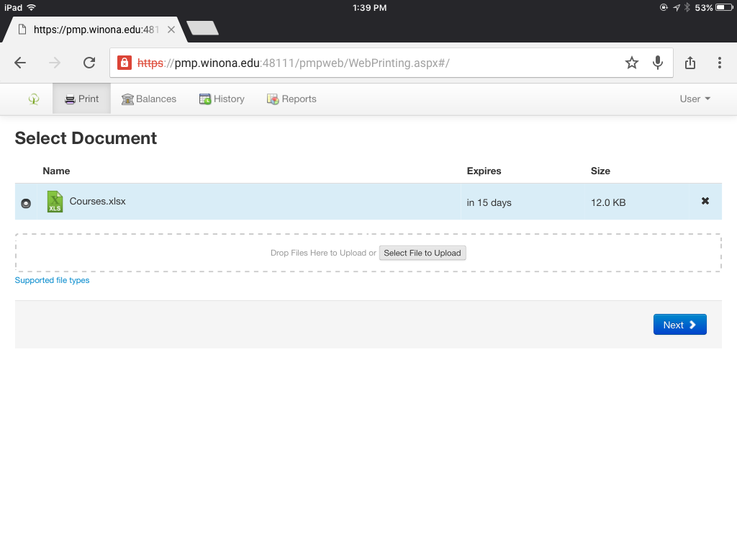This screenshot has width=737, height=553.
Task: Bookmark the page using the star icon
Action: click(x=632, y=63)
